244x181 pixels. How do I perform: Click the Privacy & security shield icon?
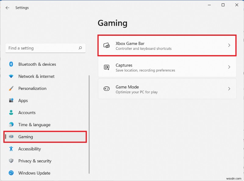coord(11,161)
